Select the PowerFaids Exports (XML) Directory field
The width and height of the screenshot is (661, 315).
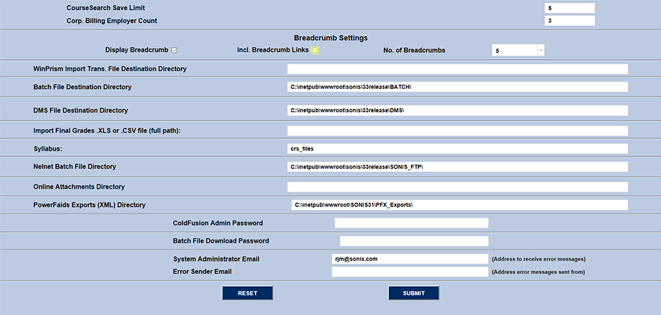pos(459,205)
